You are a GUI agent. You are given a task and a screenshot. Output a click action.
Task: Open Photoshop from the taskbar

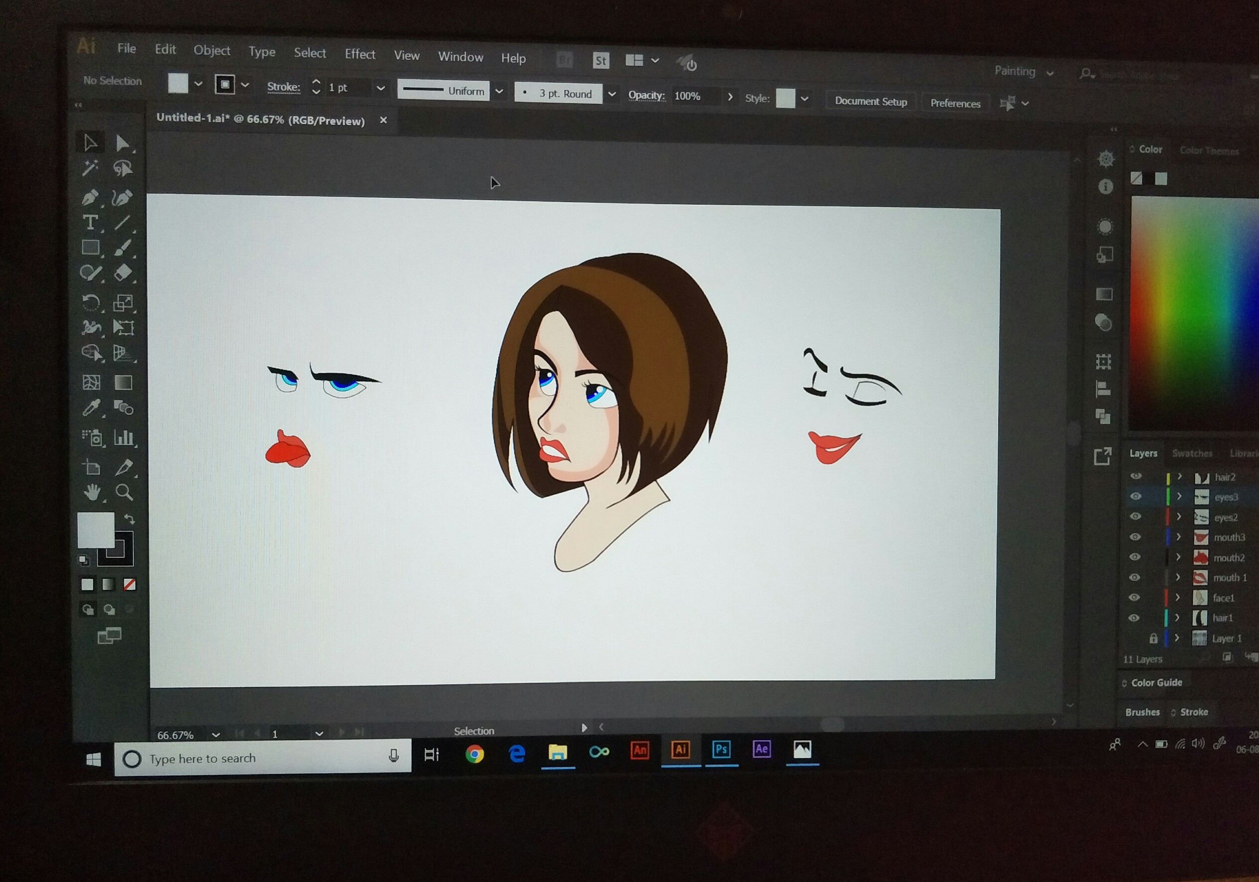(721, 750)
